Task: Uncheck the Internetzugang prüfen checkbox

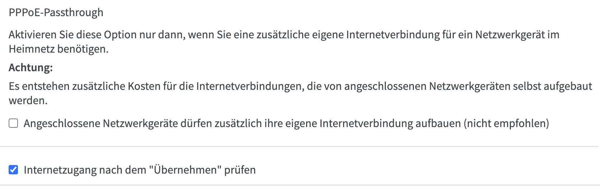Action: (x=13, y=170)
